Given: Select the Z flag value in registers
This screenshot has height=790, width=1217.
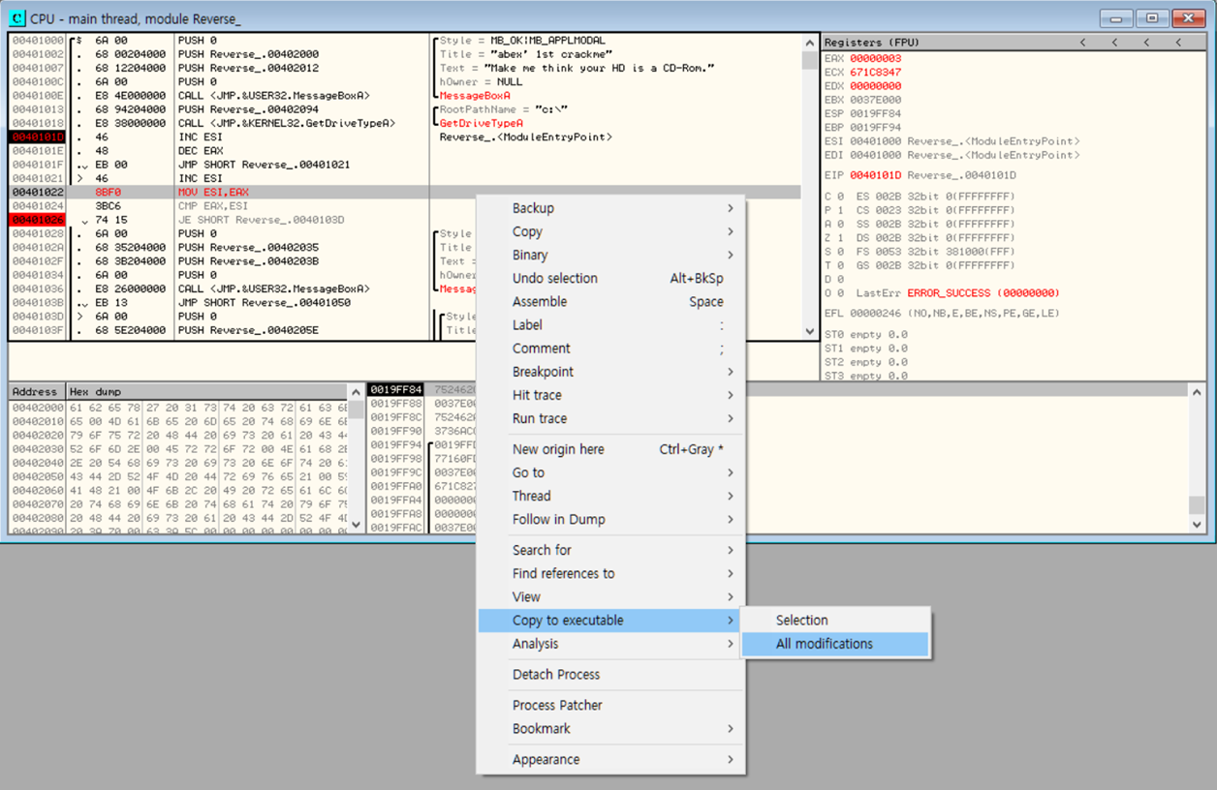Looking at the screenshot, I should pyautogui.click(x=841, y=238).
